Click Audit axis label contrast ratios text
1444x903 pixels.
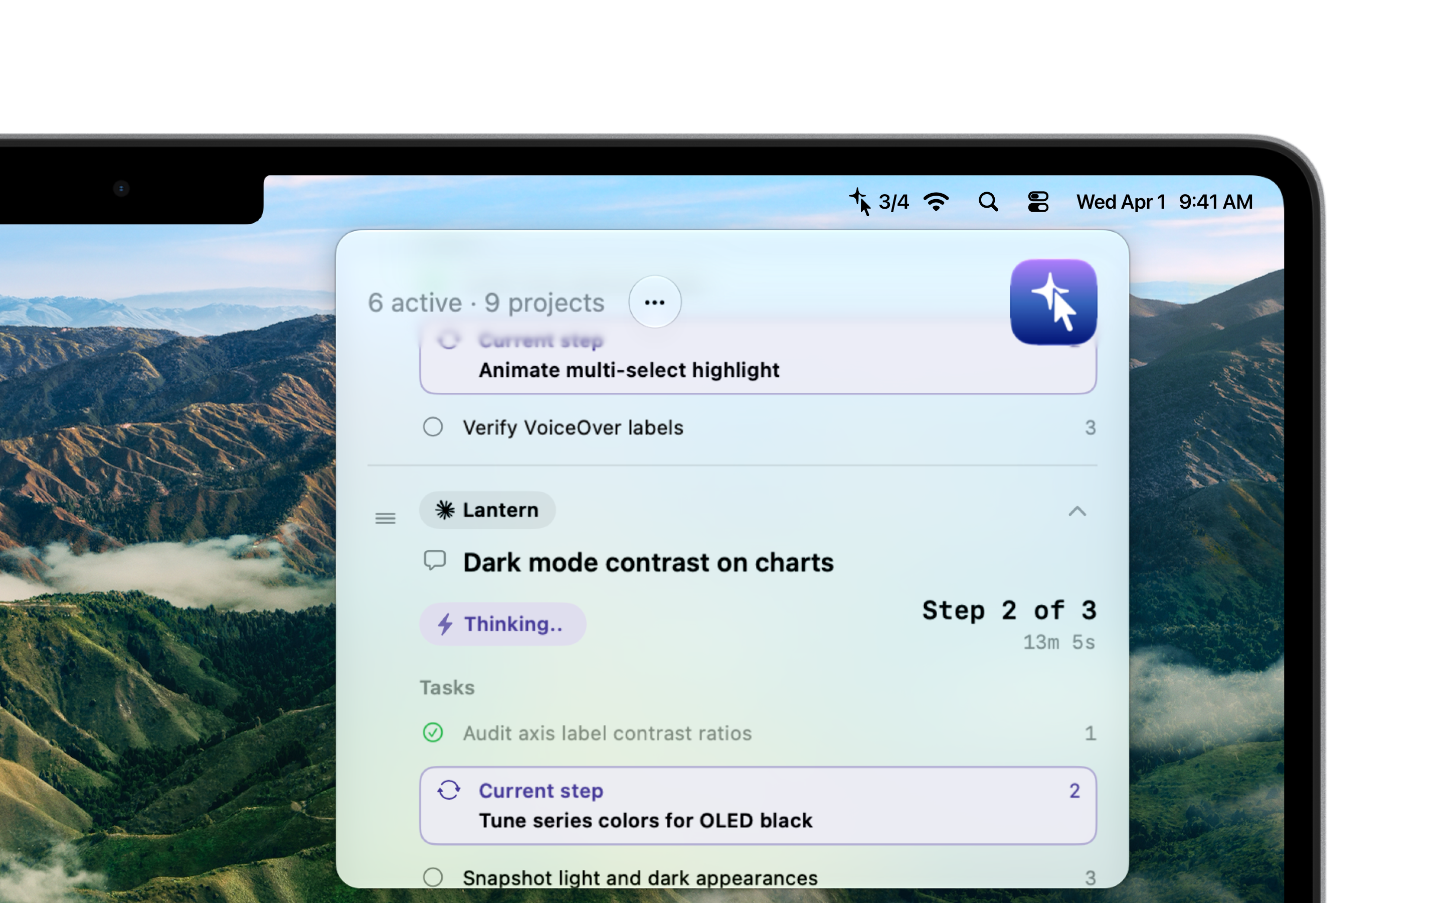(x=607, y=733)
